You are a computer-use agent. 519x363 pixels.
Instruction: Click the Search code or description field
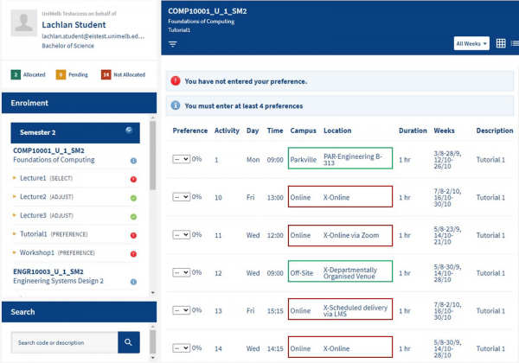pos(64,342)
